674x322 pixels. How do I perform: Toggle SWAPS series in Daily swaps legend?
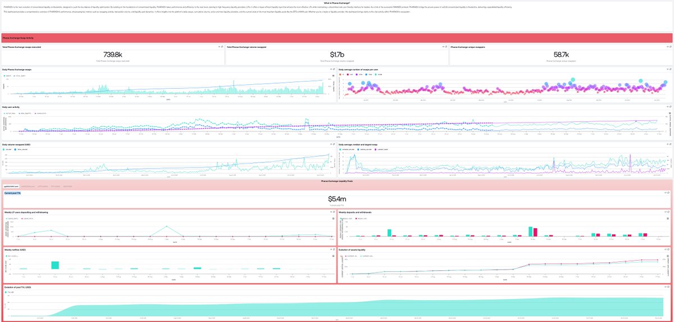coord(8,75)
